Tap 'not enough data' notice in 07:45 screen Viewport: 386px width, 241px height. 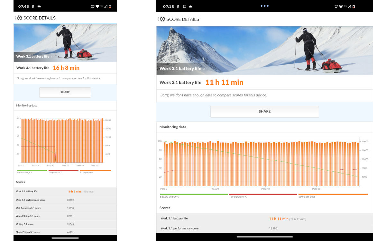[59, 78]
